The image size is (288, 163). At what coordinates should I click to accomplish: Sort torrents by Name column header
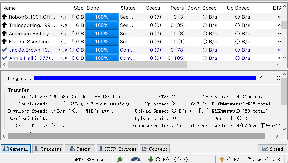point(29,8)
